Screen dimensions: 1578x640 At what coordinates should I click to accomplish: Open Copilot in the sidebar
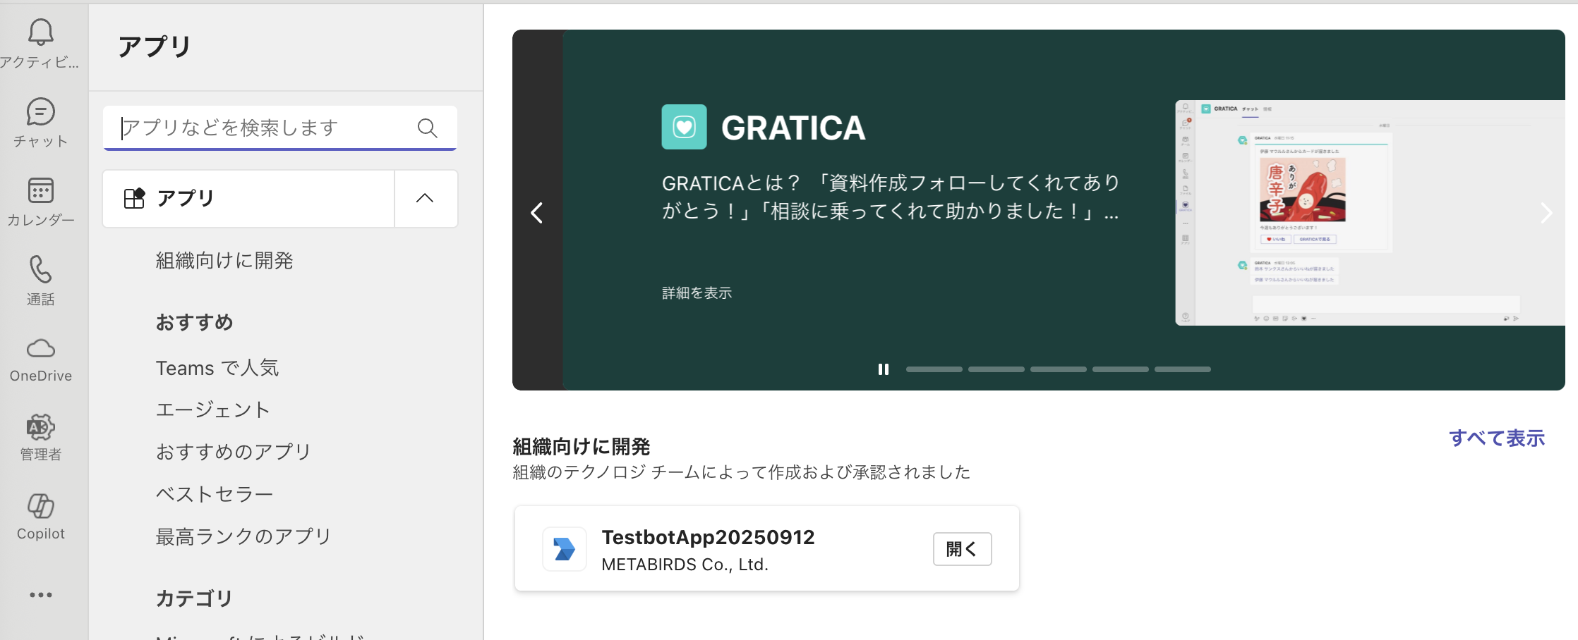tap(40, 506)
